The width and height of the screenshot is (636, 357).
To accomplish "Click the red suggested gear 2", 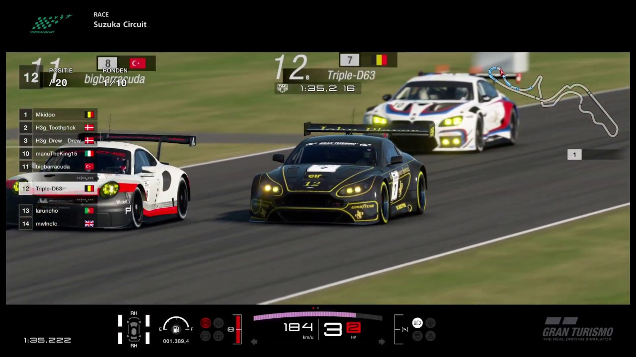I will 353,328.
